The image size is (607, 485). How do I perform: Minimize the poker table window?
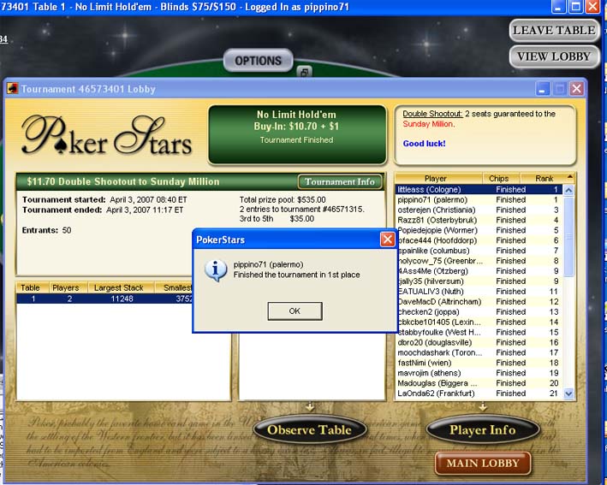tap(558, 7)
